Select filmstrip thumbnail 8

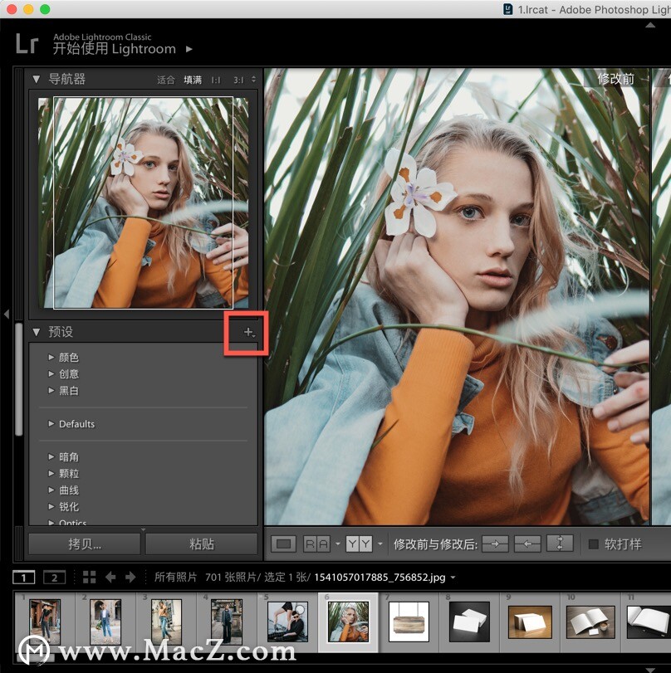point(469,622)
